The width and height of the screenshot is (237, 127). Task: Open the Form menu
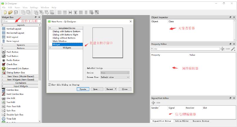click(x=17, y=7)
